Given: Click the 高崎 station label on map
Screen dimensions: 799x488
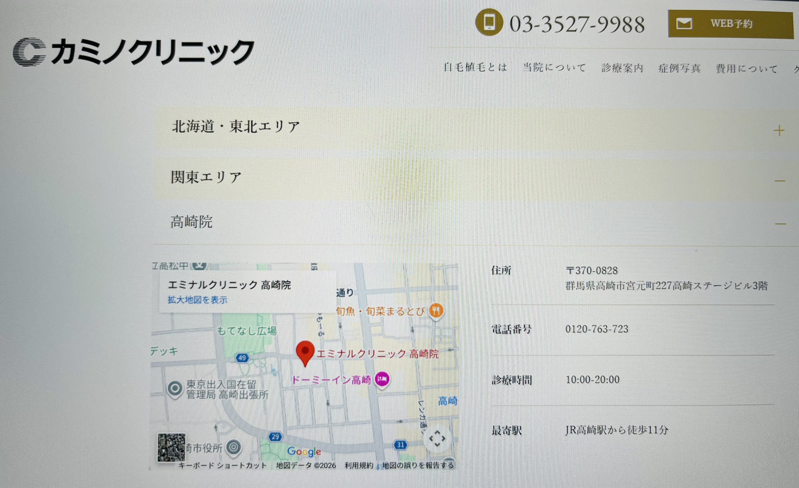Looking at the screenshot, I should point(448,401).
